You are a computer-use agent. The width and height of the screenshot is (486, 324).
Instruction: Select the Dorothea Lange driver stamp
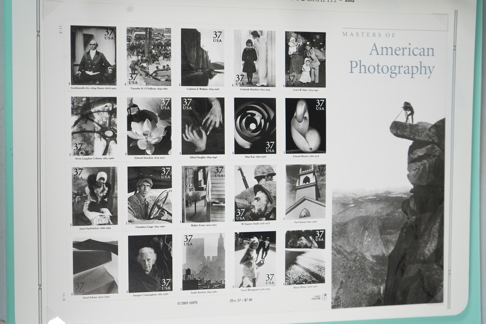click(150, 195)
